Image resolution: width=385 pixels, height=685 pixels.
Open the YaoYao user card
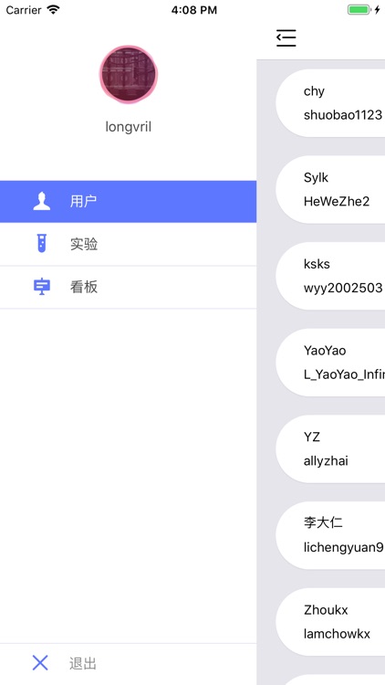click(x=330, y=363)
